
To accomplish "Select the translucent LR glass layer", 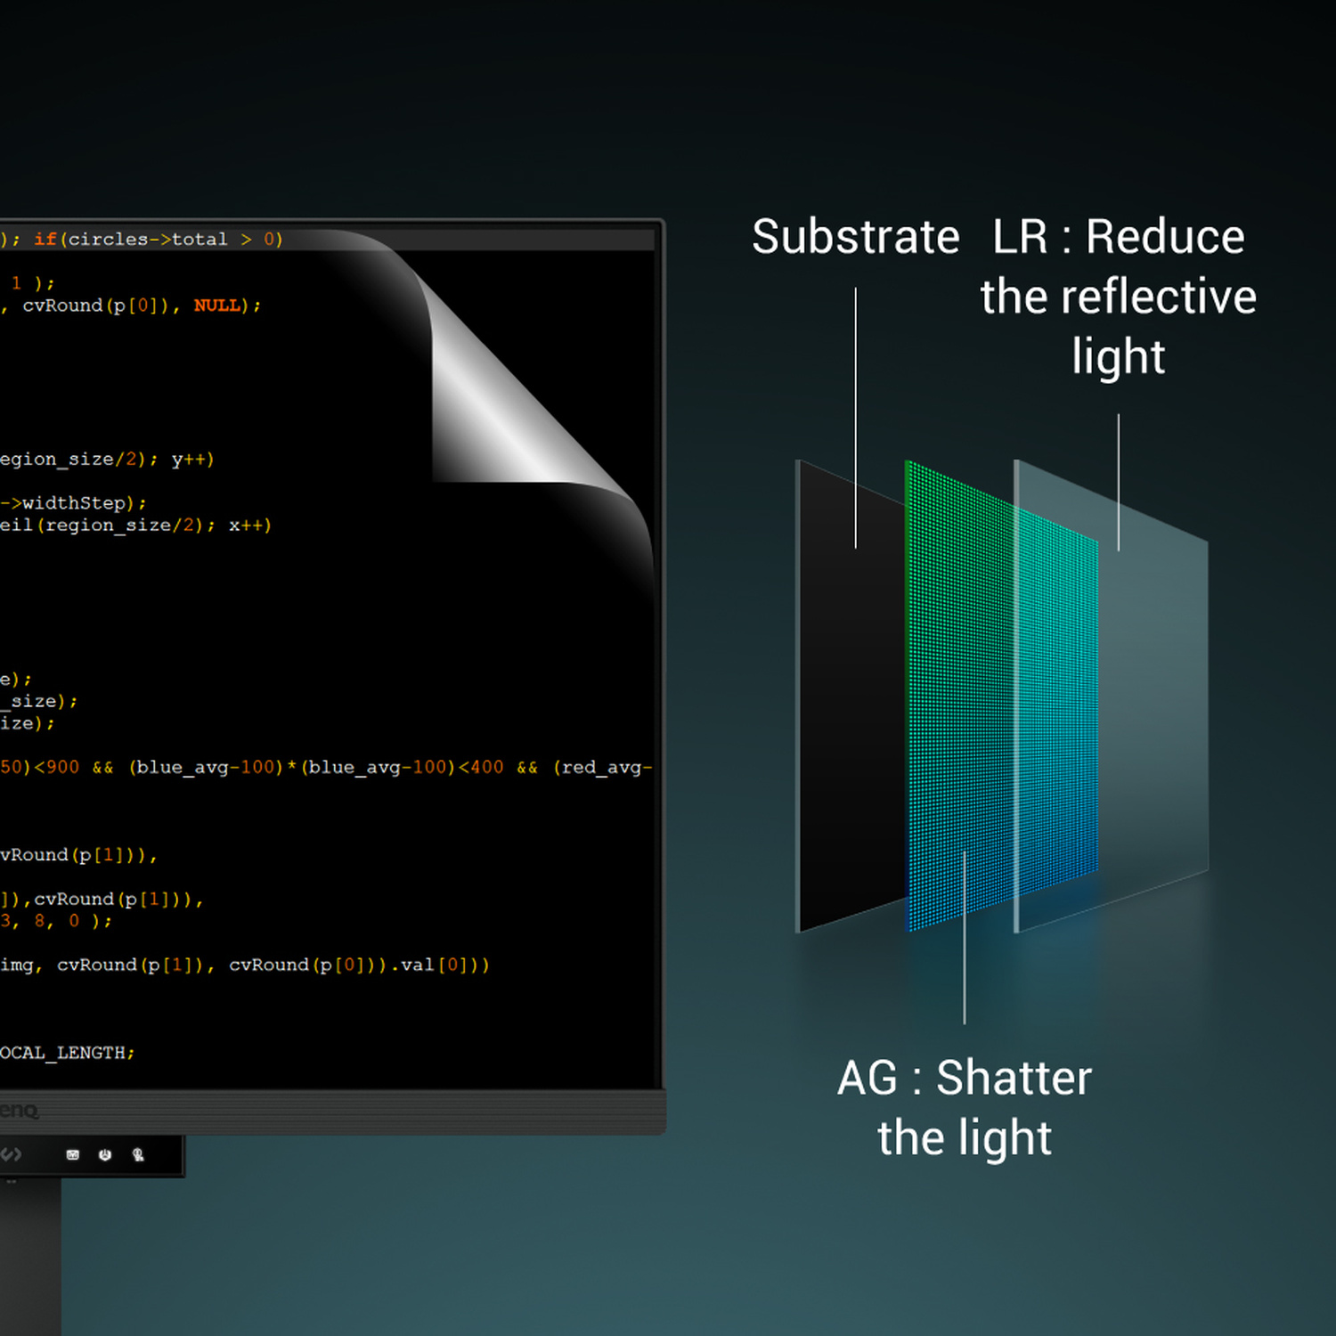I will coord(1113,695).
